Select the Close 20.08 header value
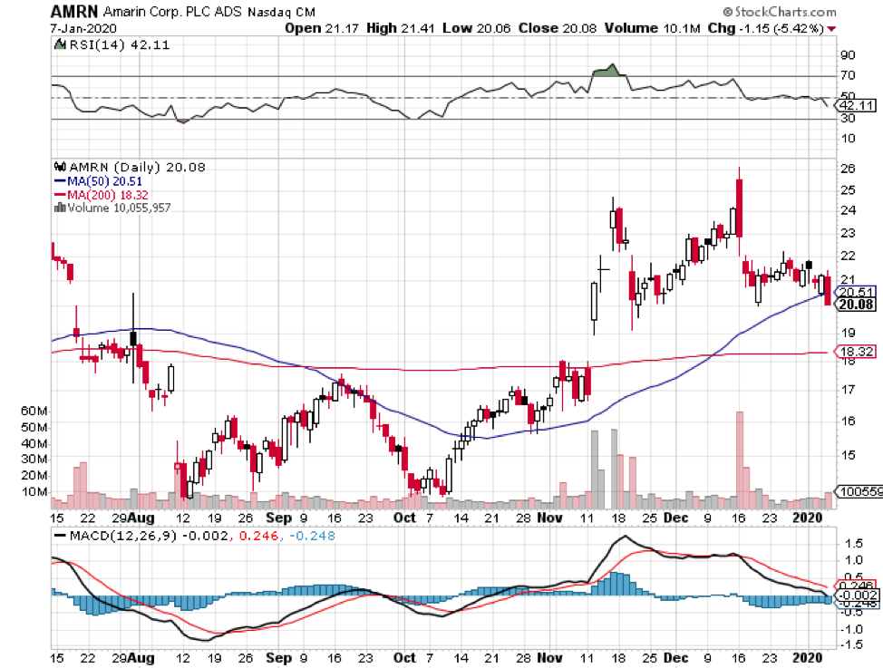The width and height of the screenshot is (883, 668). coord(558,28)
